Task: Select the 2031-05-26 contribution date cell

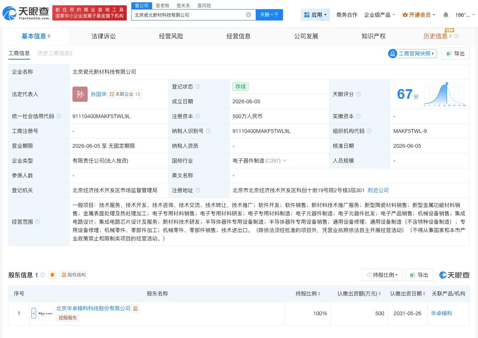Action: [x=407, y=313]
